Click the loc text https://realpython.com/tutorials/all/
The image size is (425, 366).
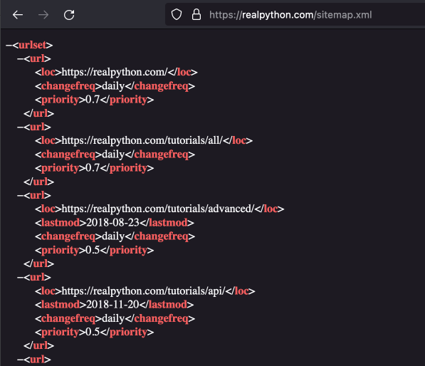click(142, 140)
